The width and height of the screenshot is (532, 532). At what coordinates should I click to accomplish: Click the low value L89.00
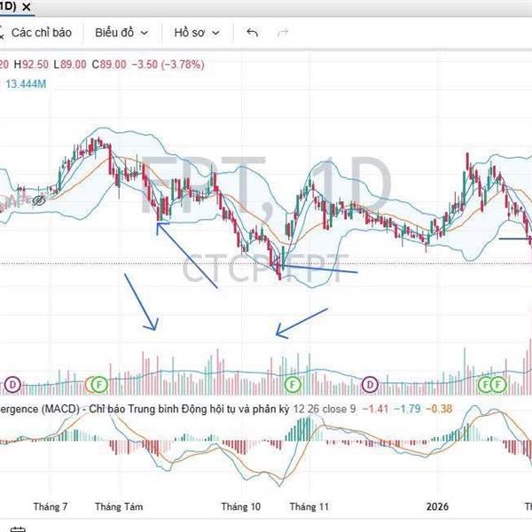[x=70, y=65]
